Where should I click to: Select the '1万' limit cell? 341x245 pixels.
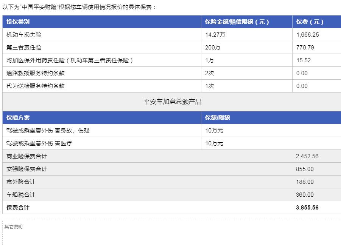point(209,60)
